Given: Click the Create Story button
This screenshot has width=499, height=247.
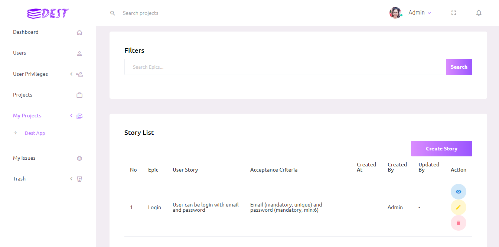Looking at the screenshot, I should 441,149.
